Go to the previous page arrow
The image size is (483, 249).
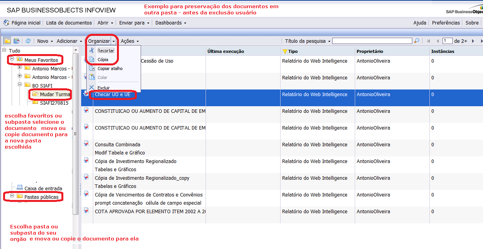click(x=438, y=41)
